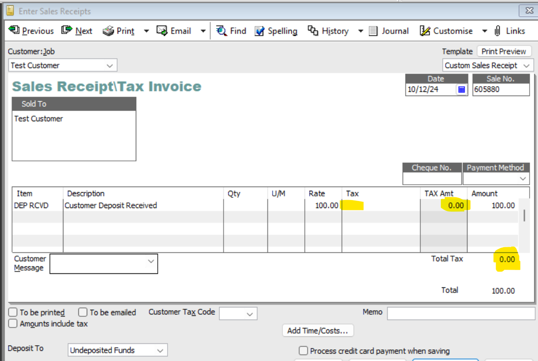Screen dimensions: 538x361
Task: Click the Sold To address box
Action: (x=74, y=135)
